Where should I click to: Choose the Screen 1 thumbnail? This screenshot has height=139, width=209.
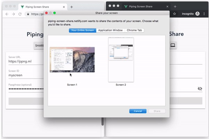(72, 59)
